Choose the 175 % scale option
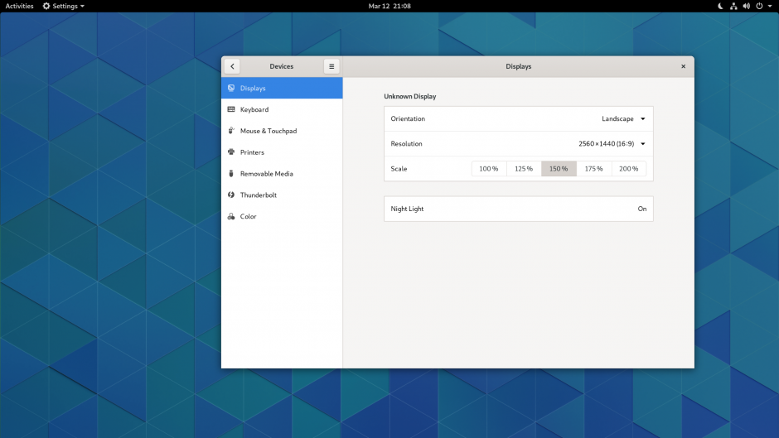This screenshot has width=779, height=438. [593, 169]
